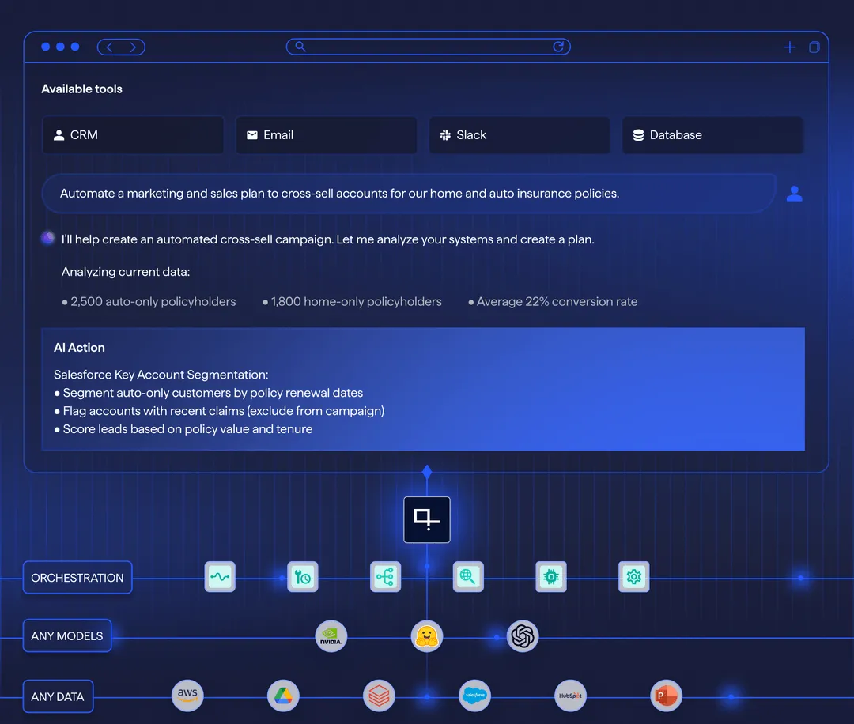Click the tab overview squares icon

pyautogui.click(x=814, y=47)
